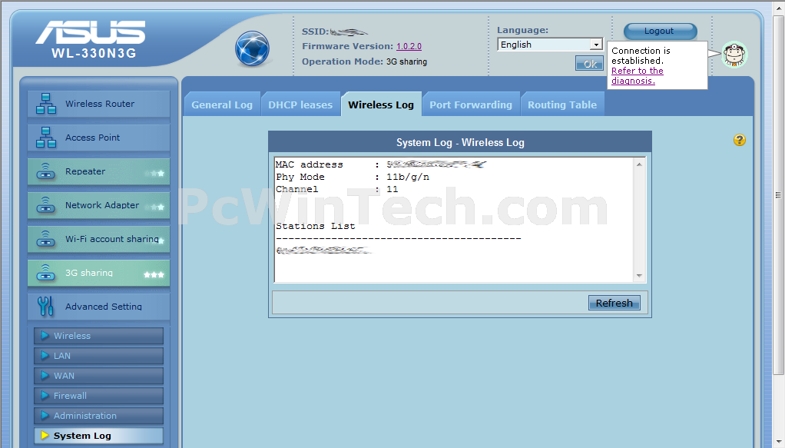Screen dimensions: 785x448
Task: Click the arrow icon beside Firewall
Action: pos(45,396)
